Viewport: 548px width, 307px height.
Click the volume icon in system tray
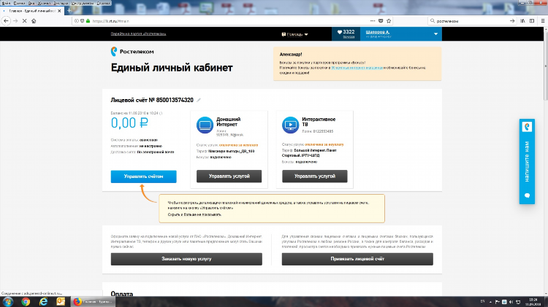(x=511, y=302)
